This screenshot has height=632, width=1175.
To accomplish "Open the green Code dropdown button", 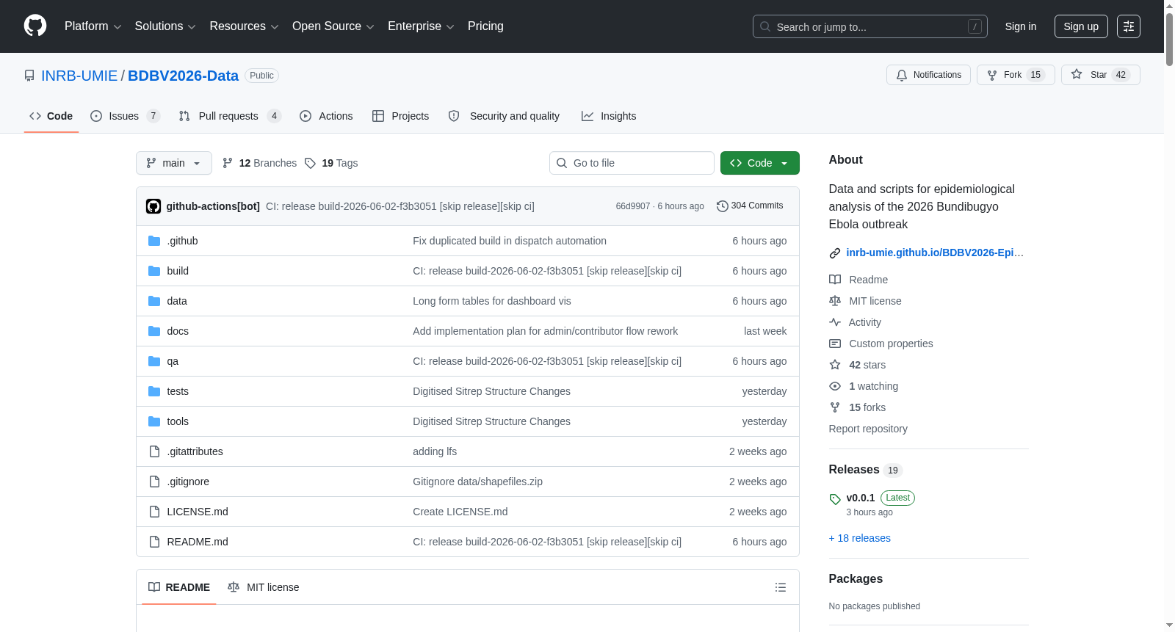I will point(760,163).
